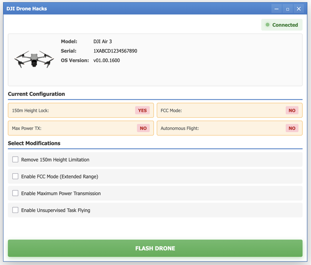The height and width of the screenshot is (265, 311).
Task: Click the FCC Mode NO badge
Action: click(x=292, y=110)
